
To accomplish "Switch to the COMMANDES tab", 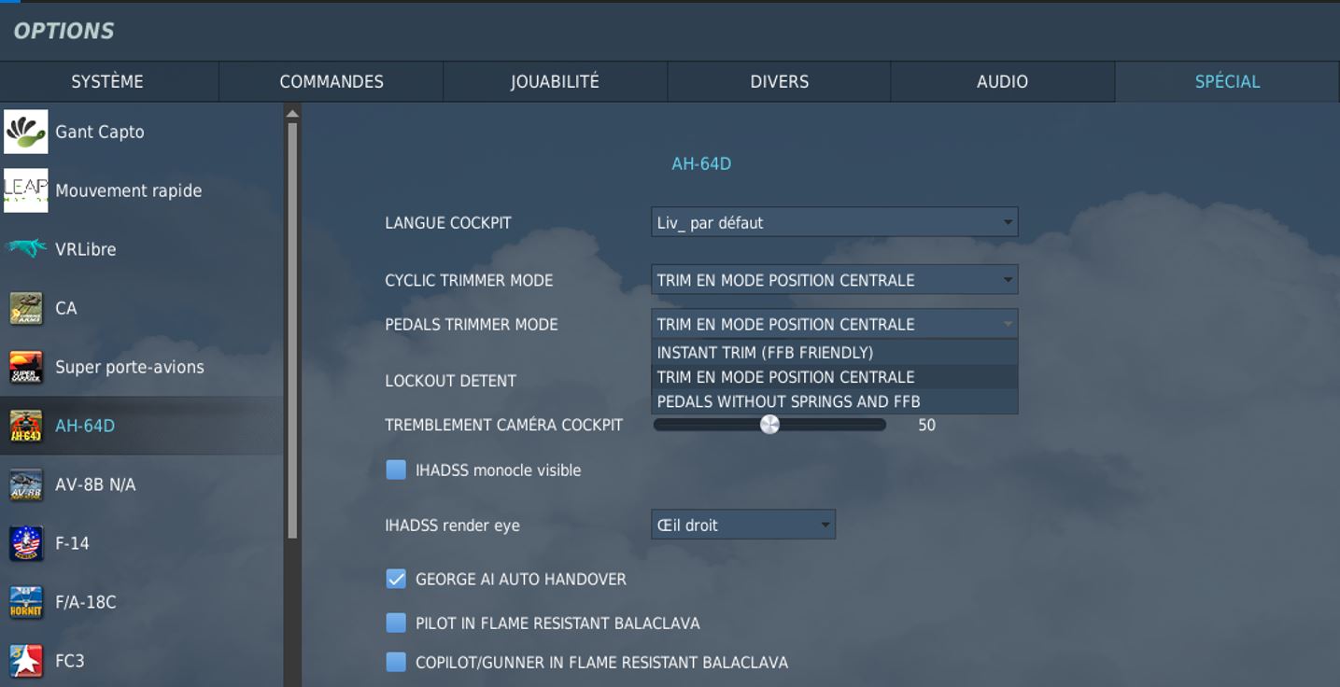I will pyautogui.click(x=331, y=81).
